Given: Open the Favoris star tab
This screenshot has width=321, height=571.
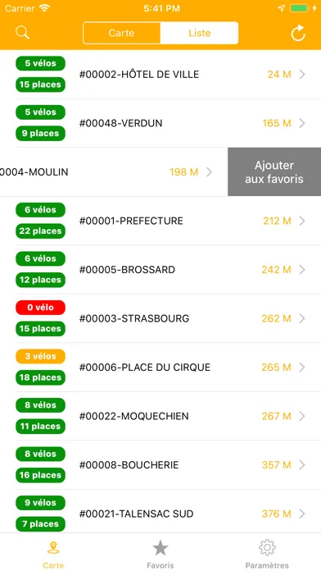Looking at the screenshot, I should click(160, 554).
